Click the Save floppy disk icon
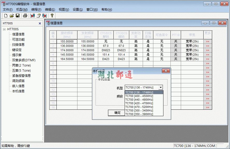The height and width of the screenshot is (149, 230). [x=18, y=16]
